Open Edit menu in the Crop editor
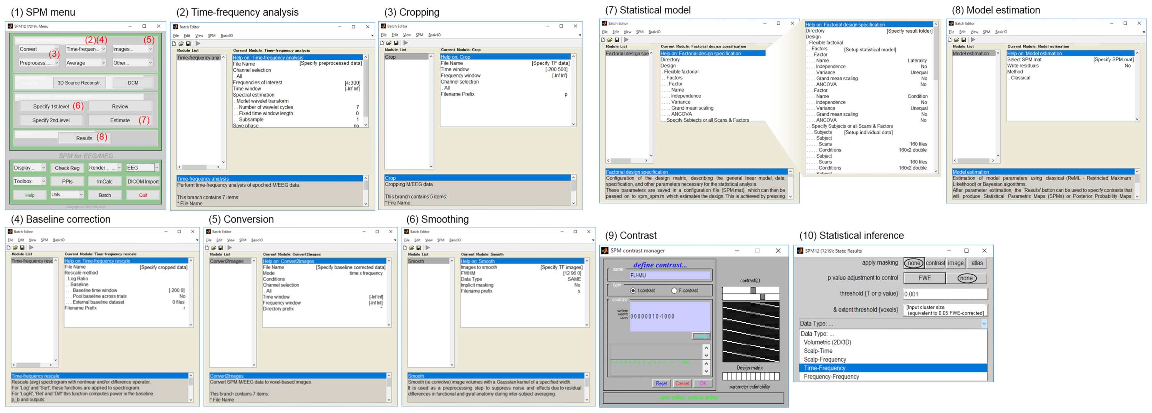Screen dimensions: 1152x413 (394, 35)
